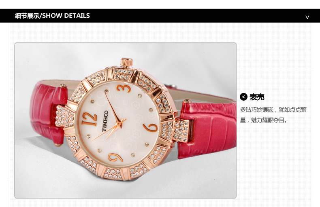The image size is (320, 207).
Task: Click the right diamond bow-shaped lug ornament
Action: [175, 131]
